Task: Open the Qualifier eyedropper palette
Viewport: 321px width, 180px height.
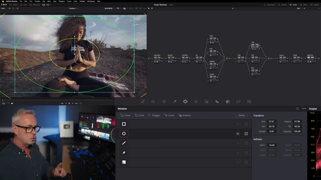Action: point(175,101)
